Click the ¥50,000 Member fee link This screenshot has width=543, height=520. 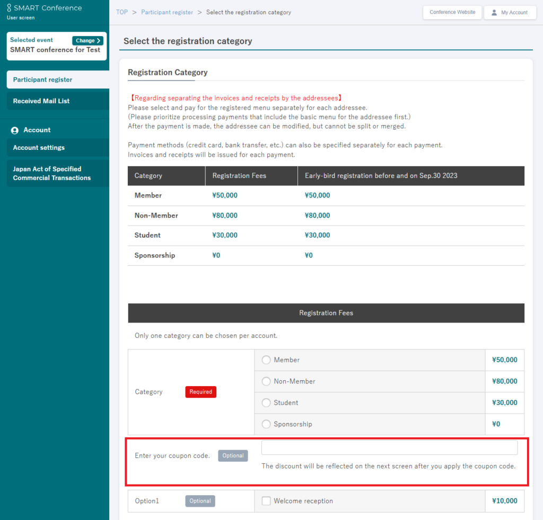click(x=225, y=195)
